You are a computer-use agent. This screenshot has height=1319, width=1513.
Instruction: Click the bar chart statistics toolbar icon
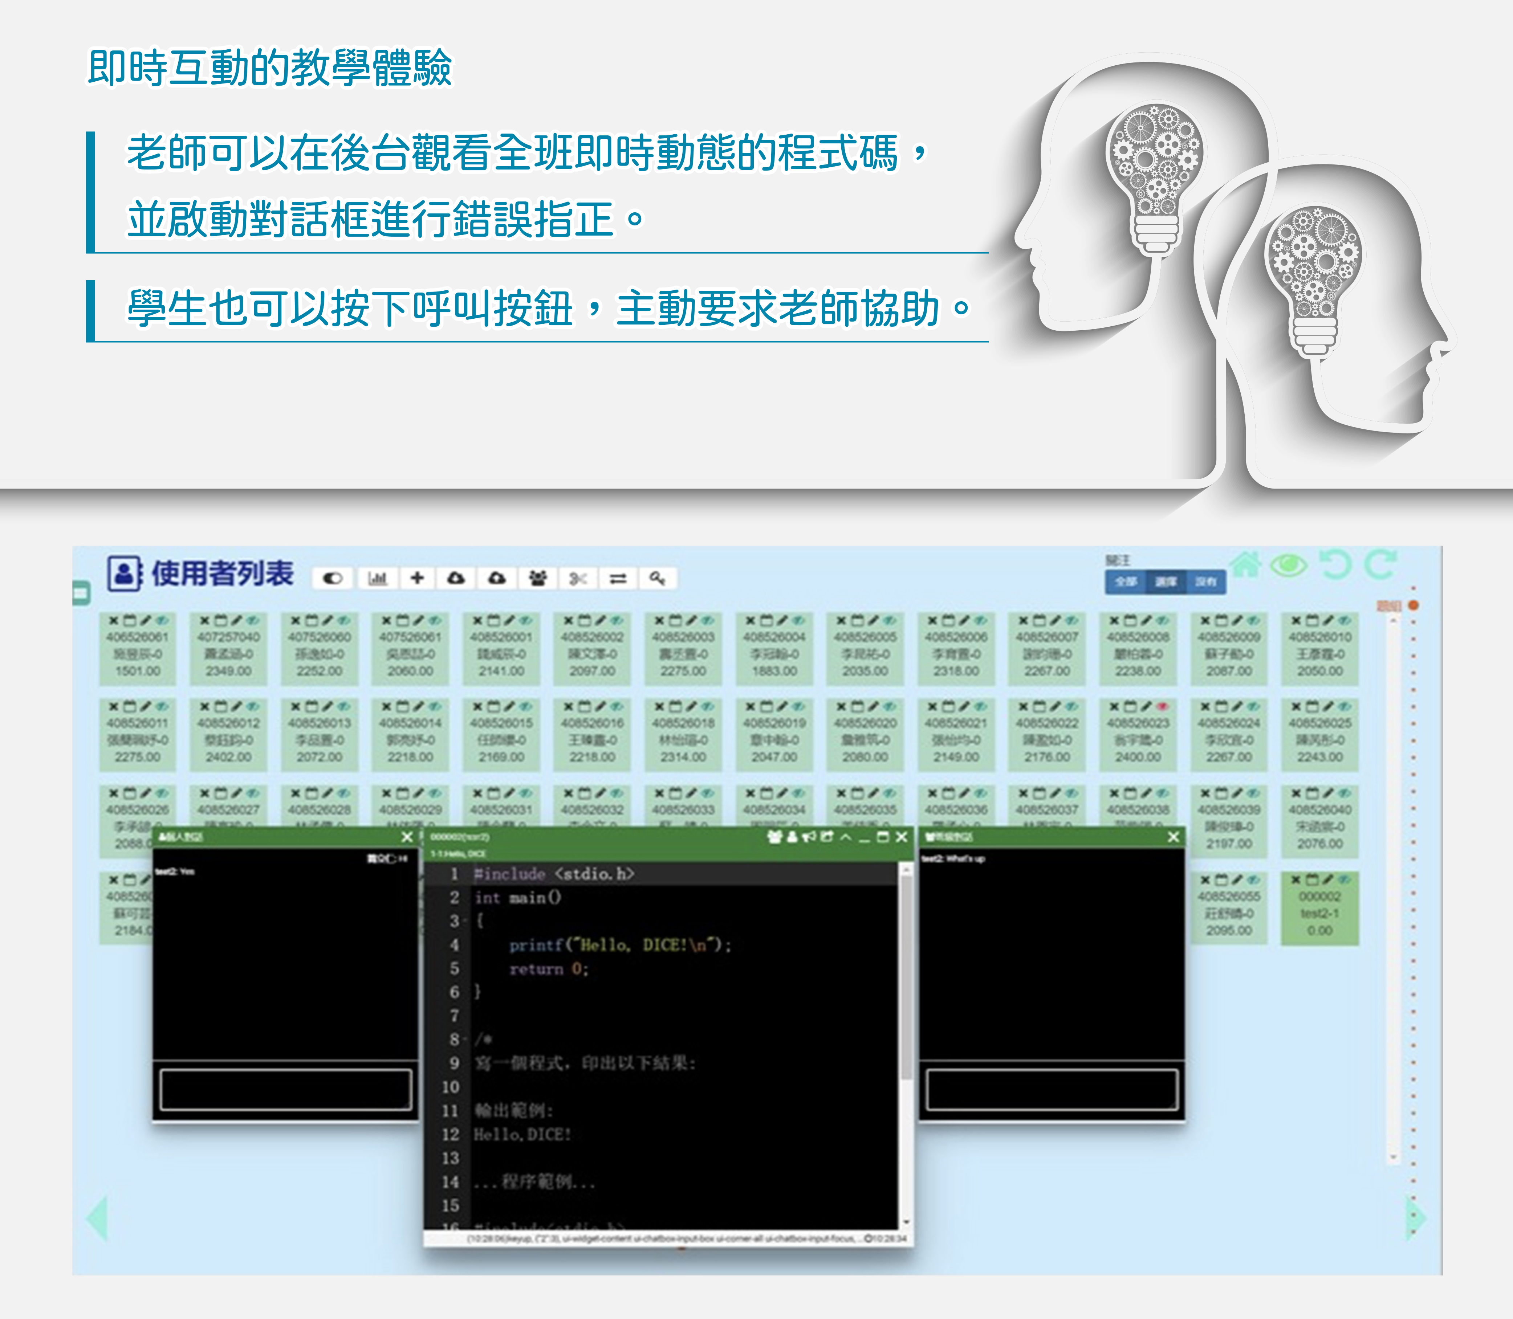point(377,579)
